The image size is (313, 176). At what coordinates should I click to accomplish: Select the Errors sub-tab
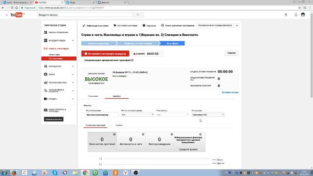[x=119, y=125]
